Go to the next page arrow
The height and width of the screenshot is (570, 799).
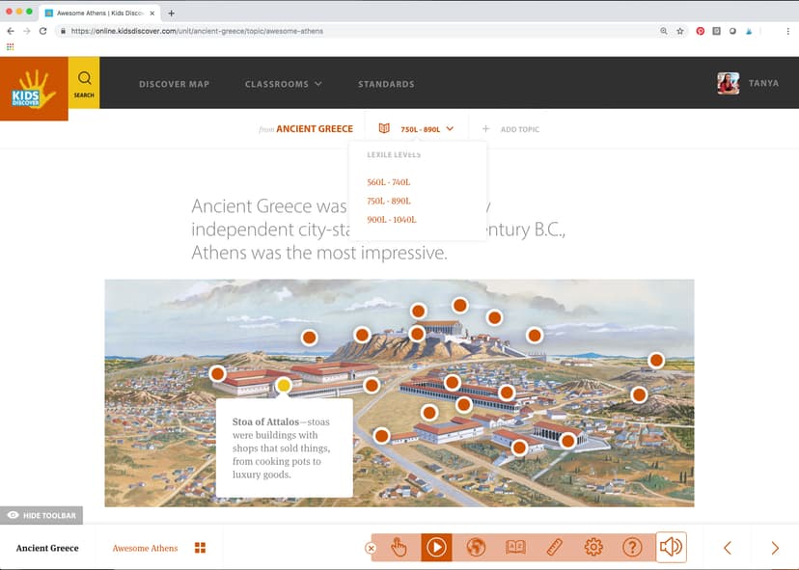[774, 548]
